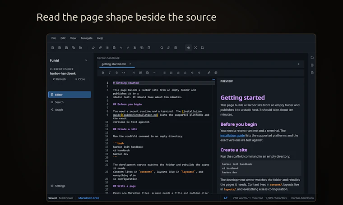
Task: Switch to the getting-started.md tab
Action: [x=114, y=64]
